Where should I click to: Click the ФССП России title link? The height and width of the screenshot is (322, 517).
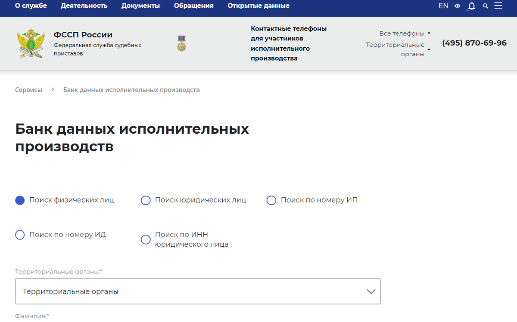pyautogui.click(x=83, y=35)
